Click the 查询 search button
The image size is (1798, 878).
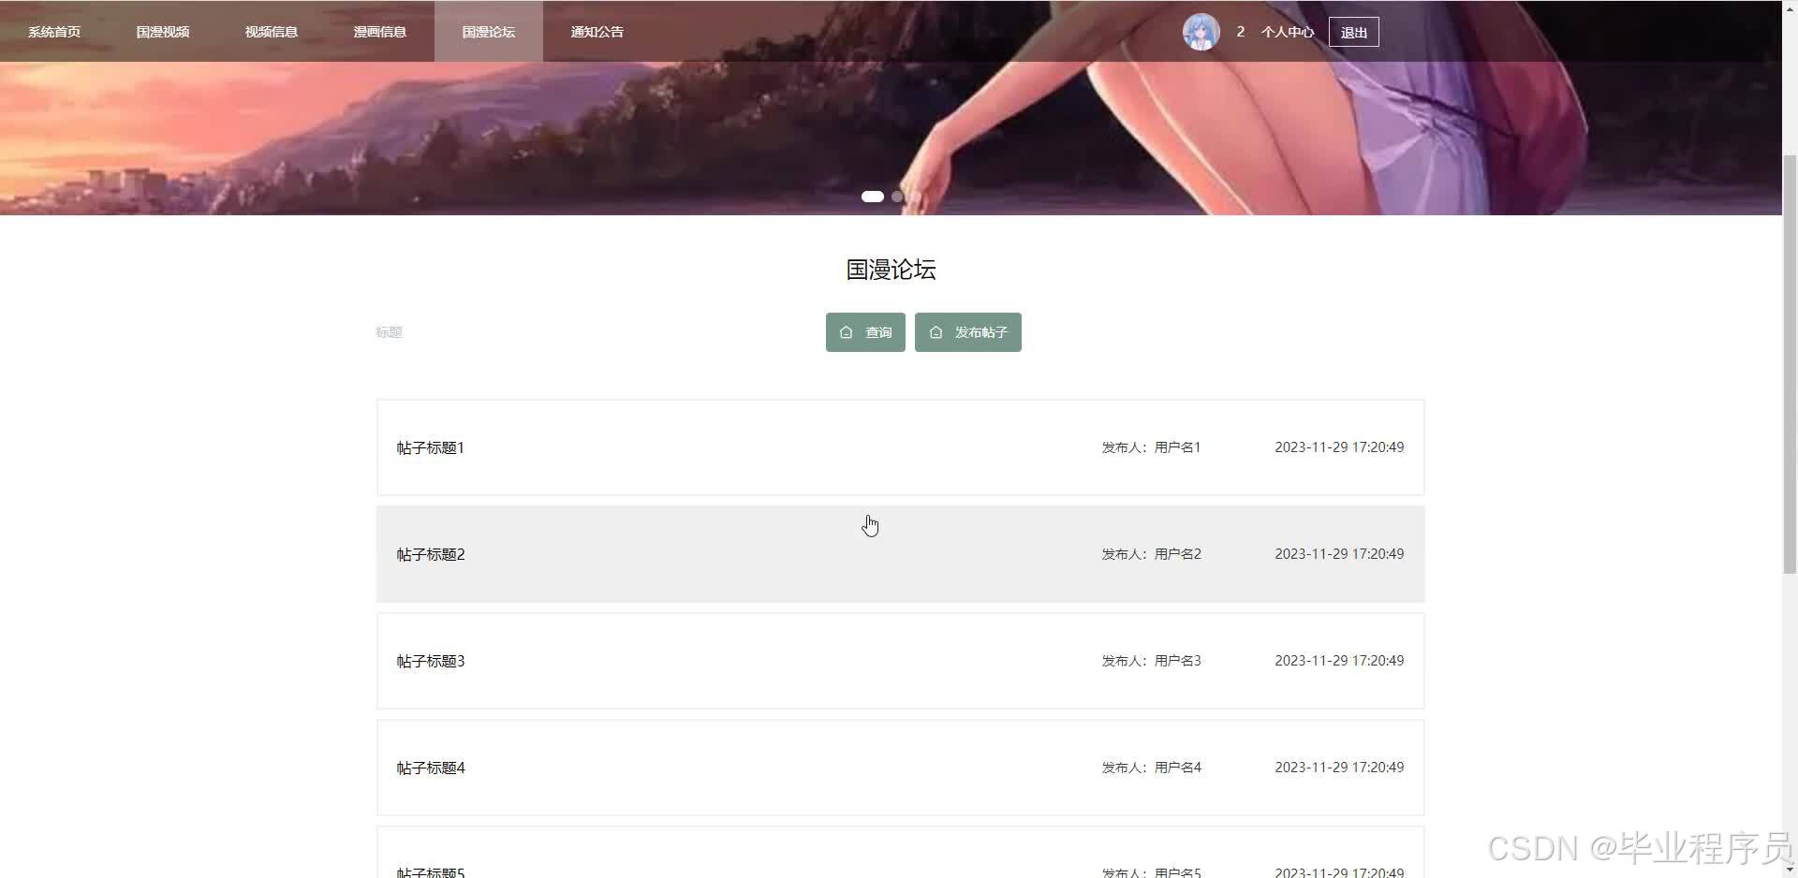pos(865,332)
